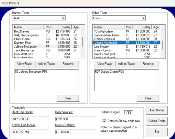The height and width of the screenshot is (139, 175).
Task: Select Oso Ighodaro in Knicks roster
Action: click(x=127, y=31)
